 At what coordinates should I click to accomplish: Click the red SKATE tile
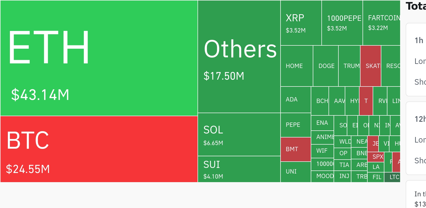pyautogui.click(x=371, y=66)
